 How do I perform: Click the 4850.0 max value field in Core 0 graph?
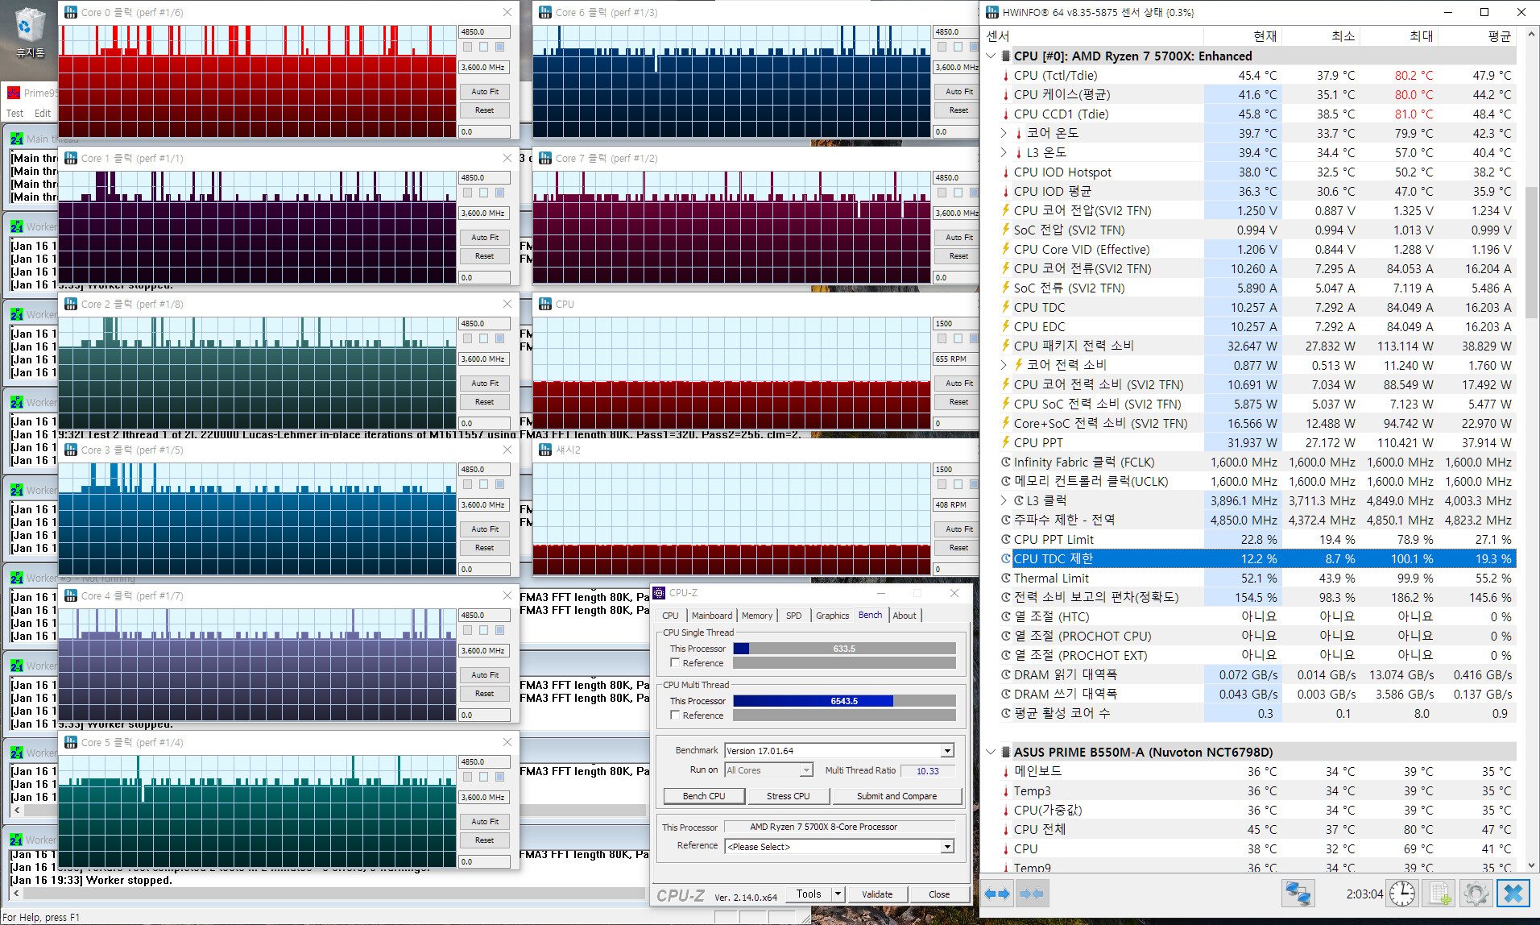tap(483, 32)
